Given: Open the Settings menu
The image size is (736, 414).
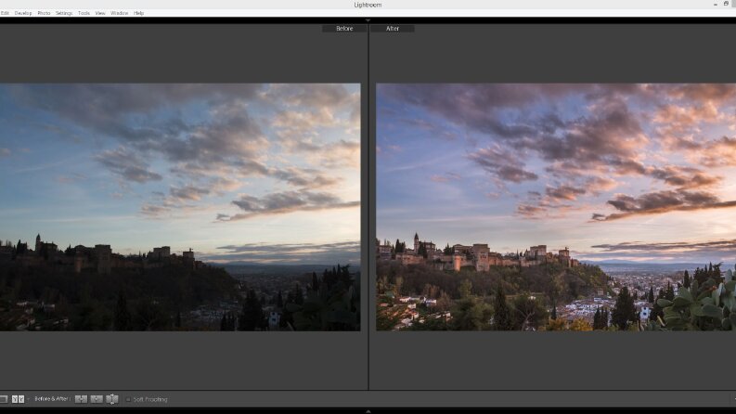Looking at the screenshot, I should coord(64,13).
